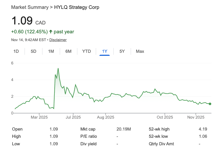Click the 52-wk high label

coord(159,129)
